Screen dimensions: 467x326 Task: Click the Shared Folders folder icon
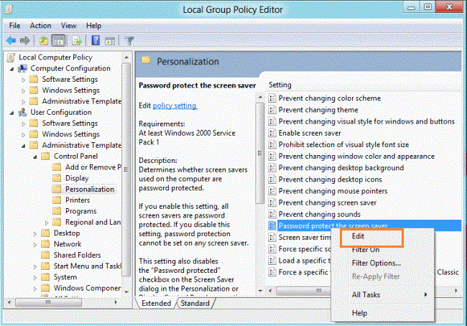point(45,255)
